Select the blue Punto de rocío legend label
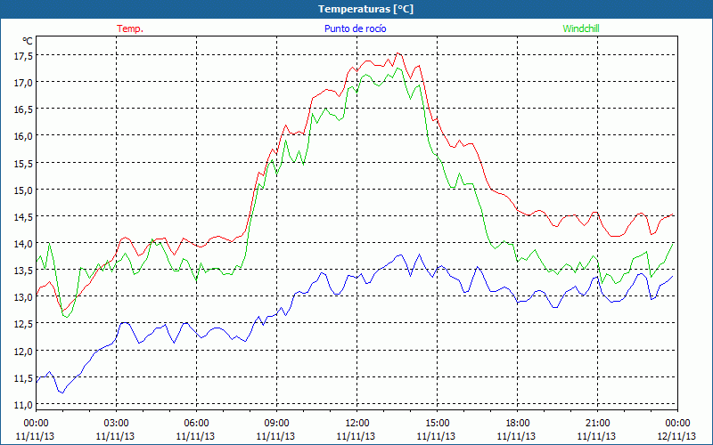Image resolution: width=713 pixels, height=445 pixels. (355, 28)
